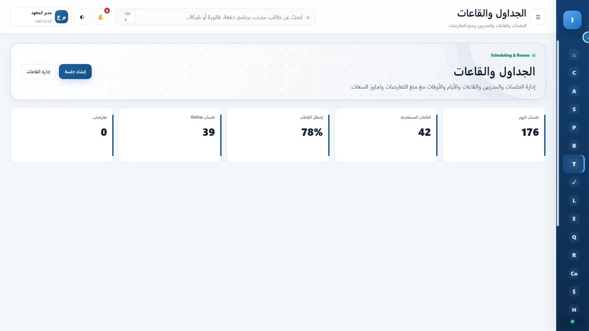Toggle dark mode theme button

click(x=82, y=17)
